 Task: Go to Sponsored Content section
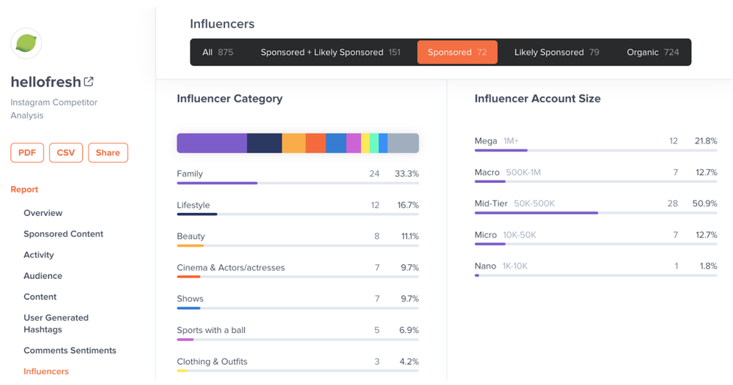(64, 233)
